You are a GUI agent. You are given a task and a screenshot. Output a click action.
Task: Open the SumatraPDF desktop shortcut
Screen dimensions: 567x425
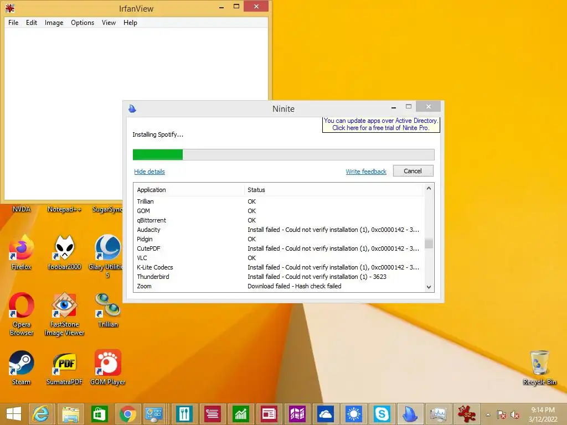[64, 367]
